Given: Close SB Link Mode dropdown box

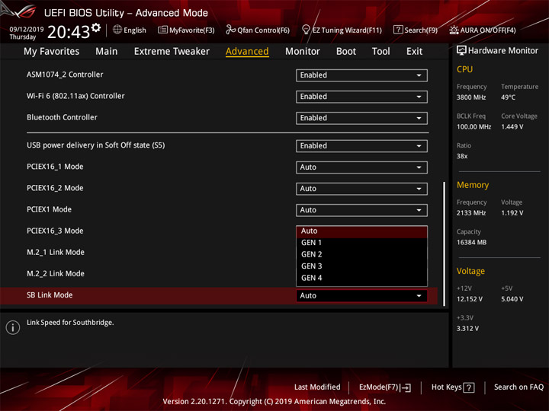Looking at the screenshot, I should (x=361, y=295).
